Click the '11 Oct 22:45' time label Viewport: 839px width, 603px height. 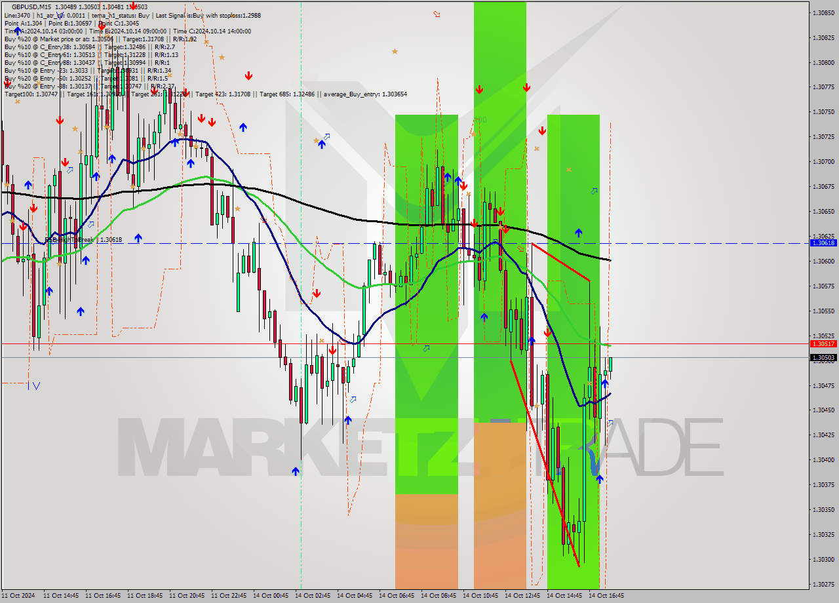pyautogui.click(x=229, y=596)
